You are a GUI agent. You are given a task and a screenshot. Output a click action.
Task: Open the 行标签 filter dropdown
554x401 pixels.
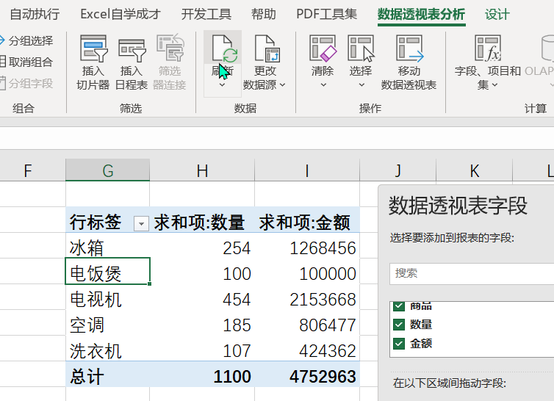tap(141, 224)
